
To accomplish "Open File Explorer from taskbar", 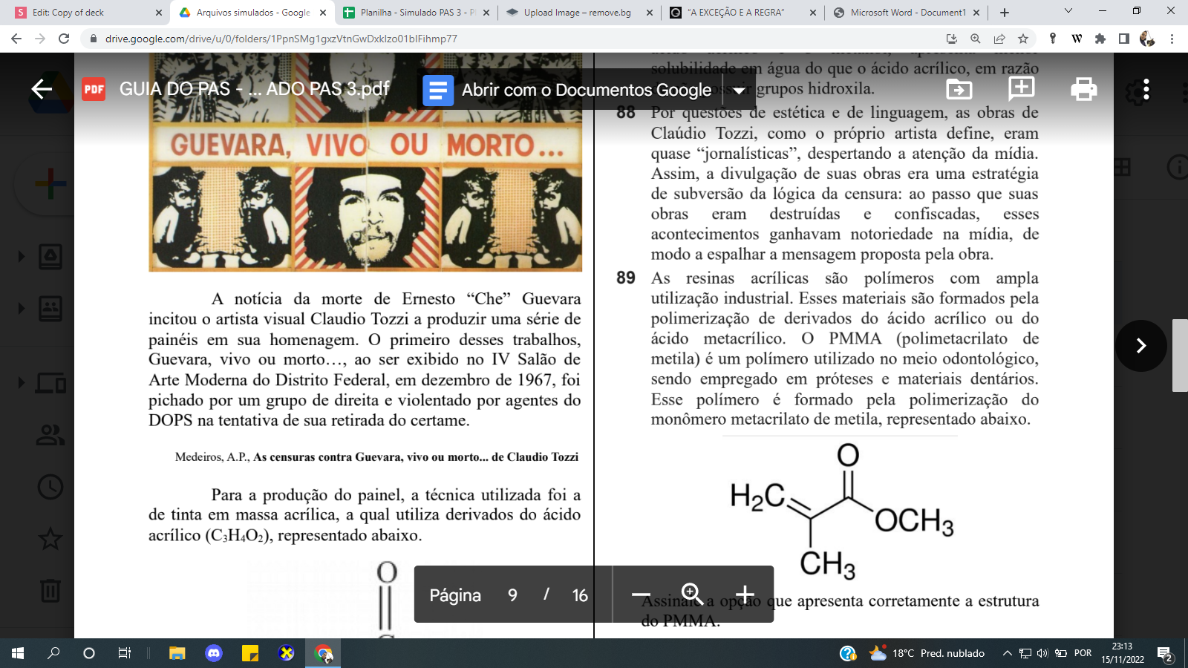I will pos(177,653).
